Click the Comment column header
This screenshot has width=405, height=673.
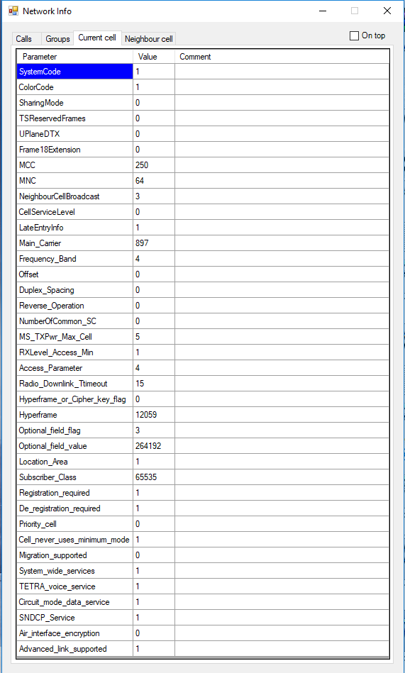coord(282,57)
